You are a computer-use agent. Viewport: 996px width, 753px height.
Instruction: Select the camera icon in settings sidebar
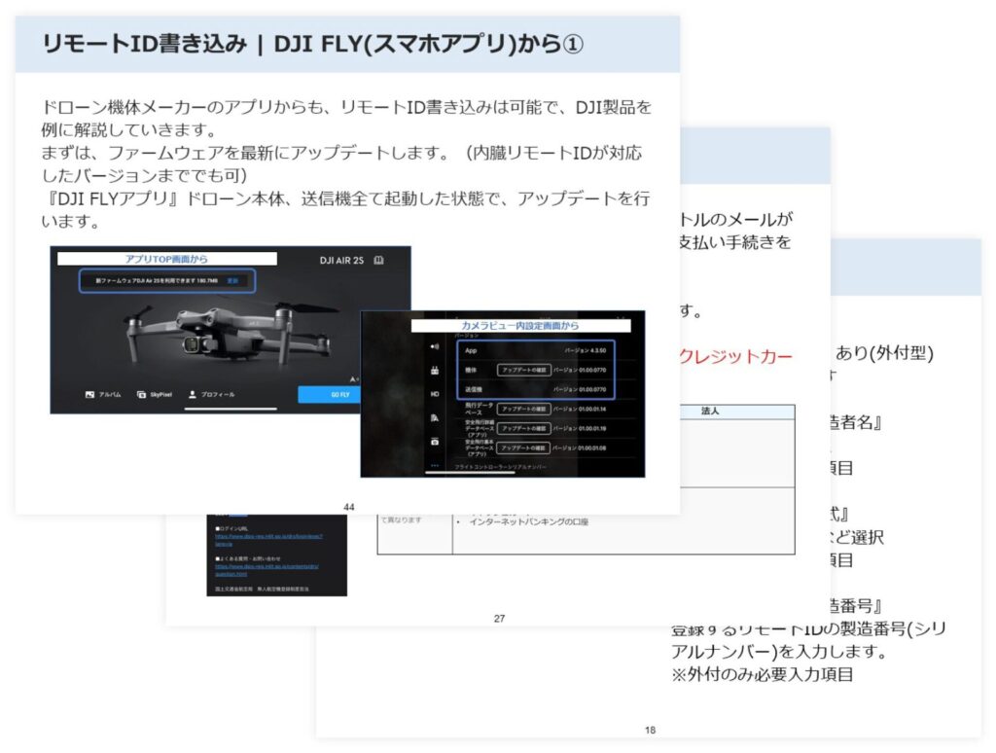[x=435, y=441]
